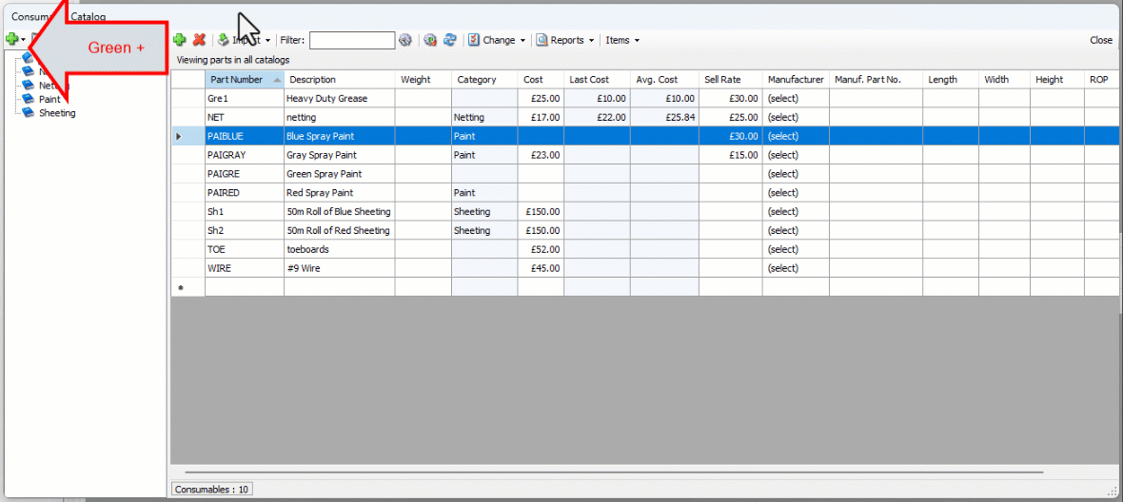1123x502 pixels.
Task: Expand the Change dropdown menu
Action: click(x=498, y=40)
